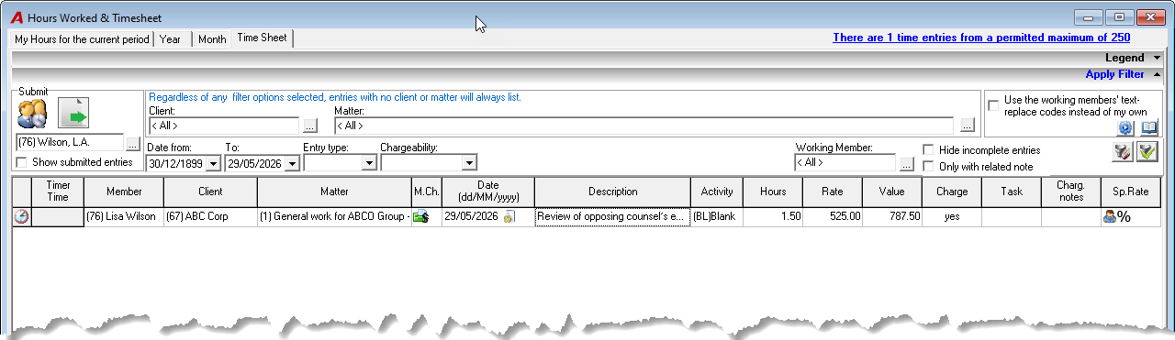Collapse the Apply Filter section arrow
The height and width of the screenshot is (340, 1175).
[1157, 74]
